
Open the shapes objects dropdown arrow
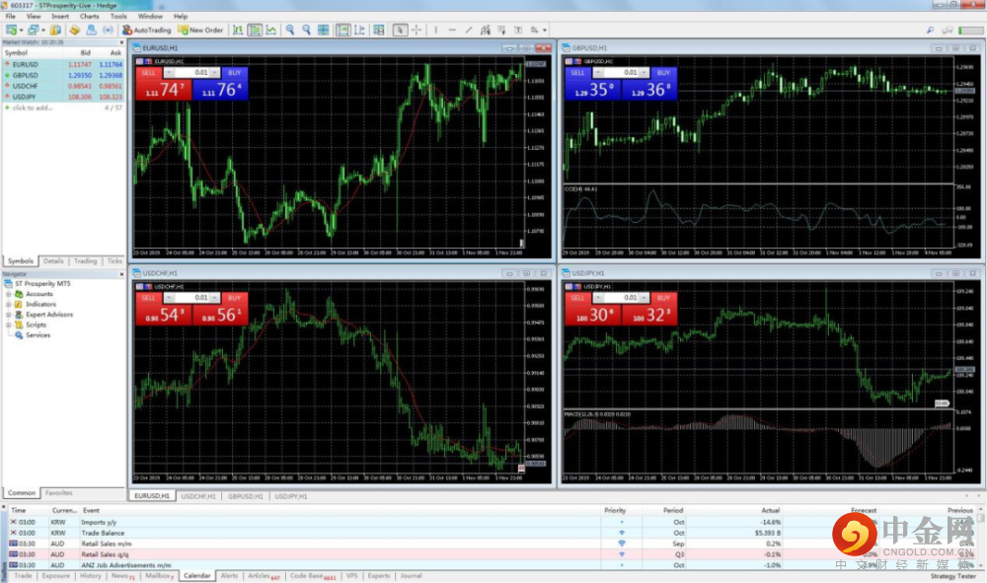pos(545,31)
